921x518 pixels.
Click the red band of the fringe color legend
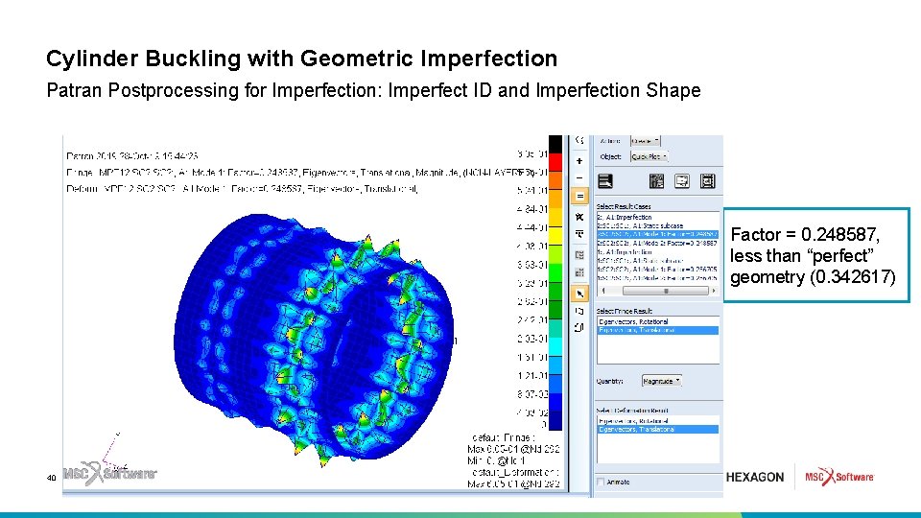pyautogui.click(x=555, y=162)
